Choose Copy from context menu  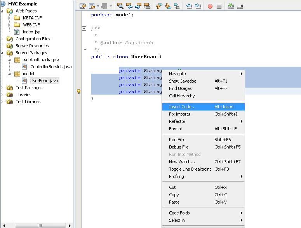(x=203, y=195)
